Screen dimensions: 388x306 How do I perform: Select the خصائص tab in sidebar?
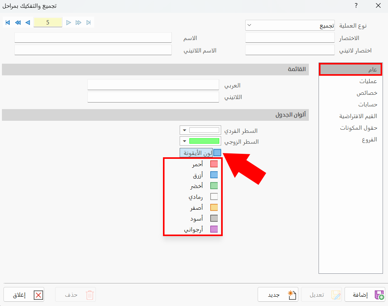point(351,93)
